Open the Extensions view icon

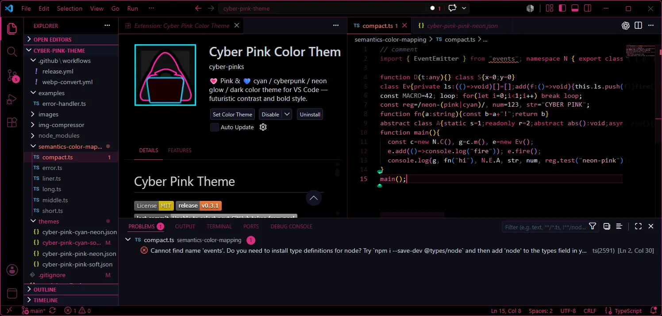12,123
